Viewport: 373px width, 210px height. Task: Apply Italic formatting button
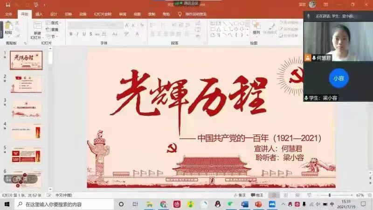point(77,34)
